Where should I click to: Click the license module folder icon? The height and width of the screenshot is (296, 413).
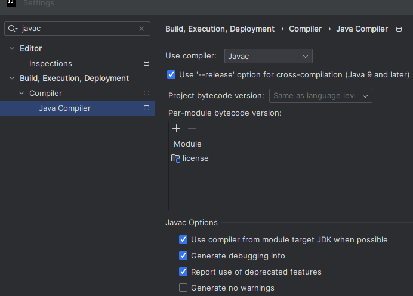(x=175, y=158)
